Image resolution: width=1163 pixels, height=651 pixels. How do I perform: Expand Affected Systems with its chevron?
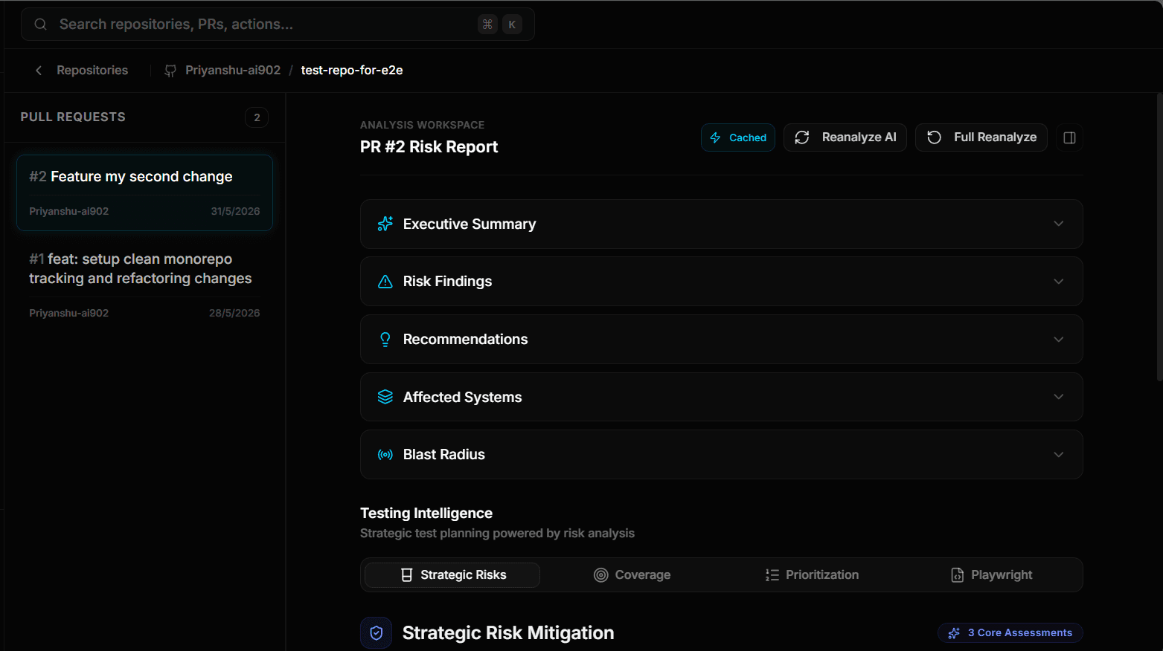click(x=1059, y=397)
